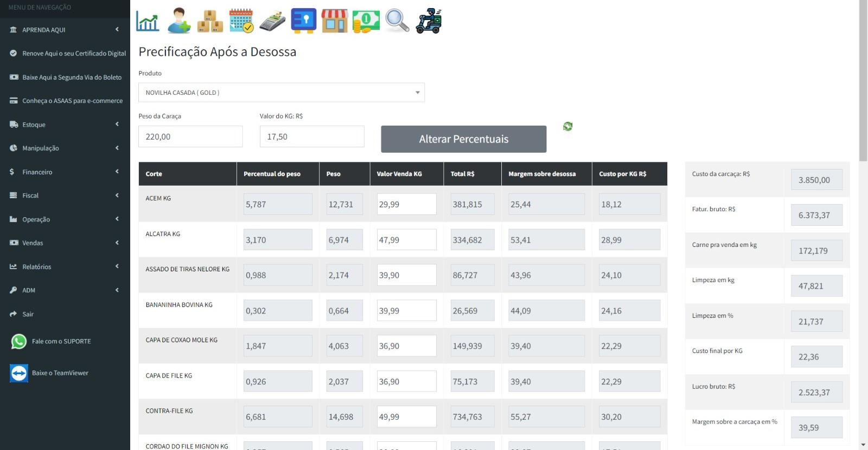Click the page vertical scrollbar
Image resolution: width=868 pixels, height=450 pixels.
[x=863, y=81]
